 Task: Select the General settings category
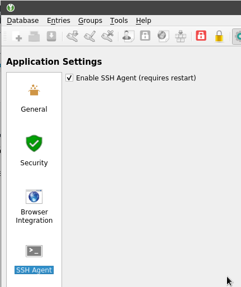34,99
